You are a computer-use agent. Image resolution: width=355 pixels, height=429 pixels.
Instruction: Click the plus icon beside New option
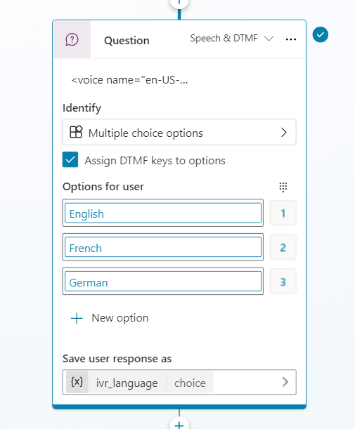coord(77,319)
